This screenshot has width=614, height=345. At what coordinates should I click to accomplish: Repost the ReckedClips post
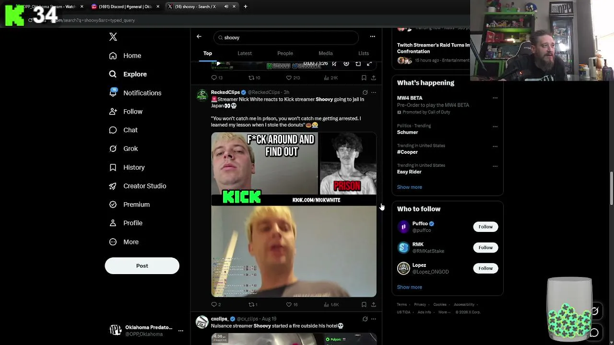point(253,304)
